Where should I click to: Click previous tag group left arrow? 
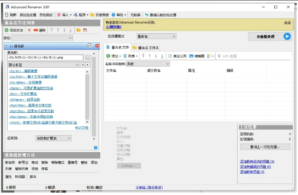(x=83, y=65)
